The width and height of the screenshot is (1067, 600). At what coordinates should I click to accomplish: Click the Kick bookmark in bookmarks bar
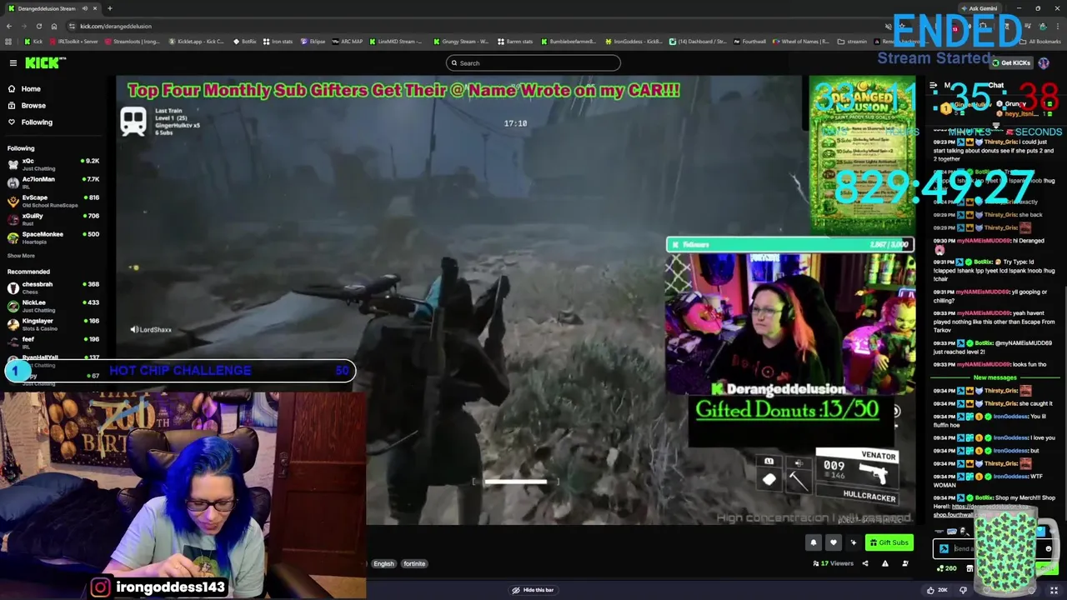[33, 41]
